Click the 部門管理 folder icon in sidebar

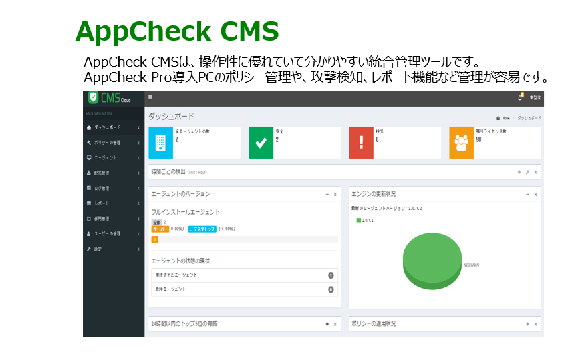coord(89,219)
